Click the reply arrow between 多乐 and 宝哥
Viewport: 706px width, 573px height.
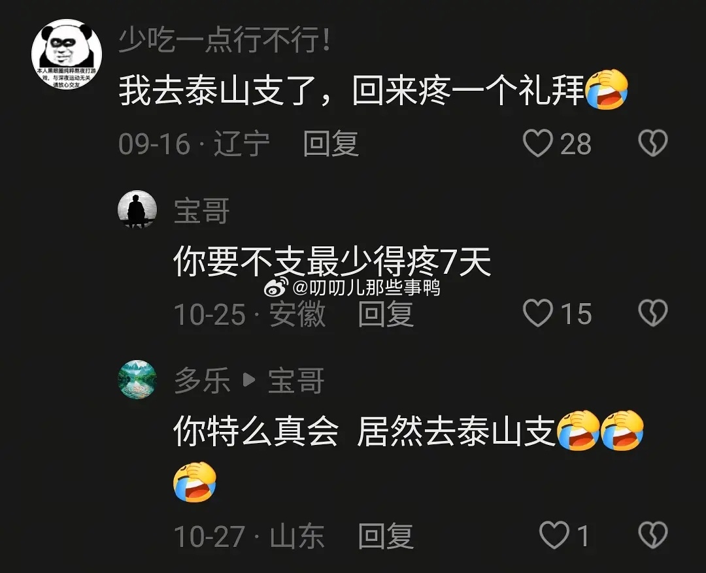(x=249, y=380)
